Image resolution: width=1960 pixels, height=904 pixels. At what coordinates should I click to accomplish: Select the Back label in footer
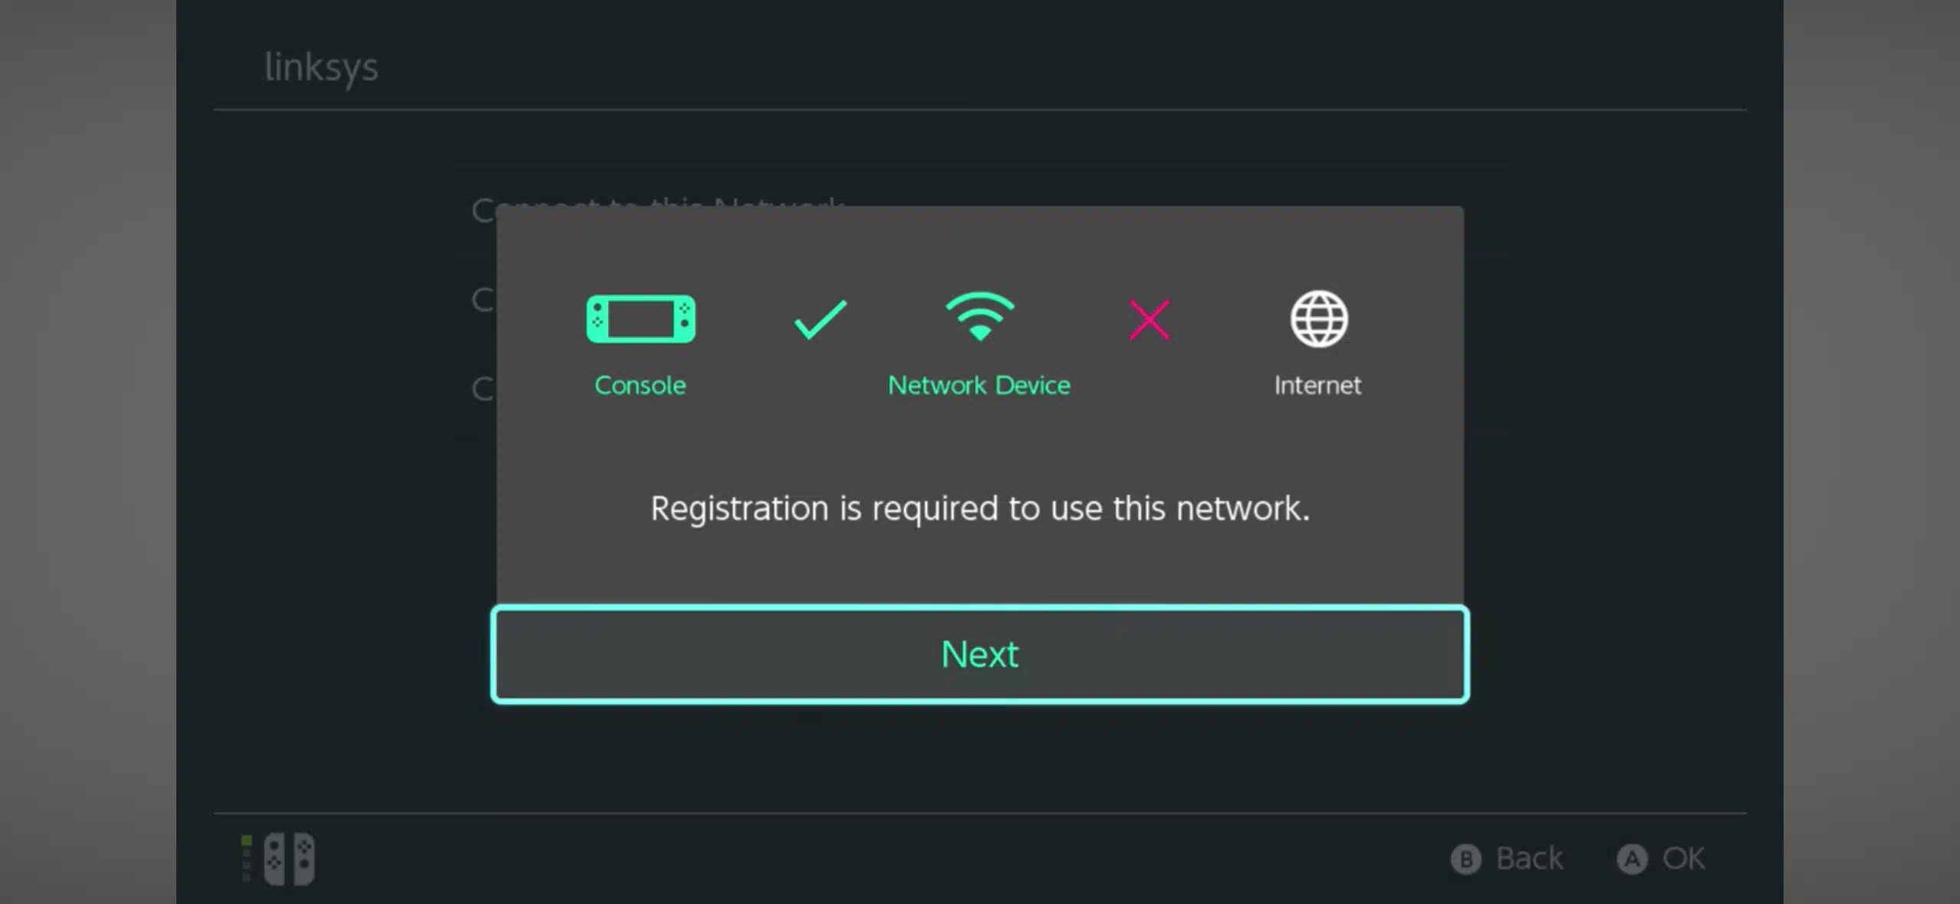pos(1529,859)
